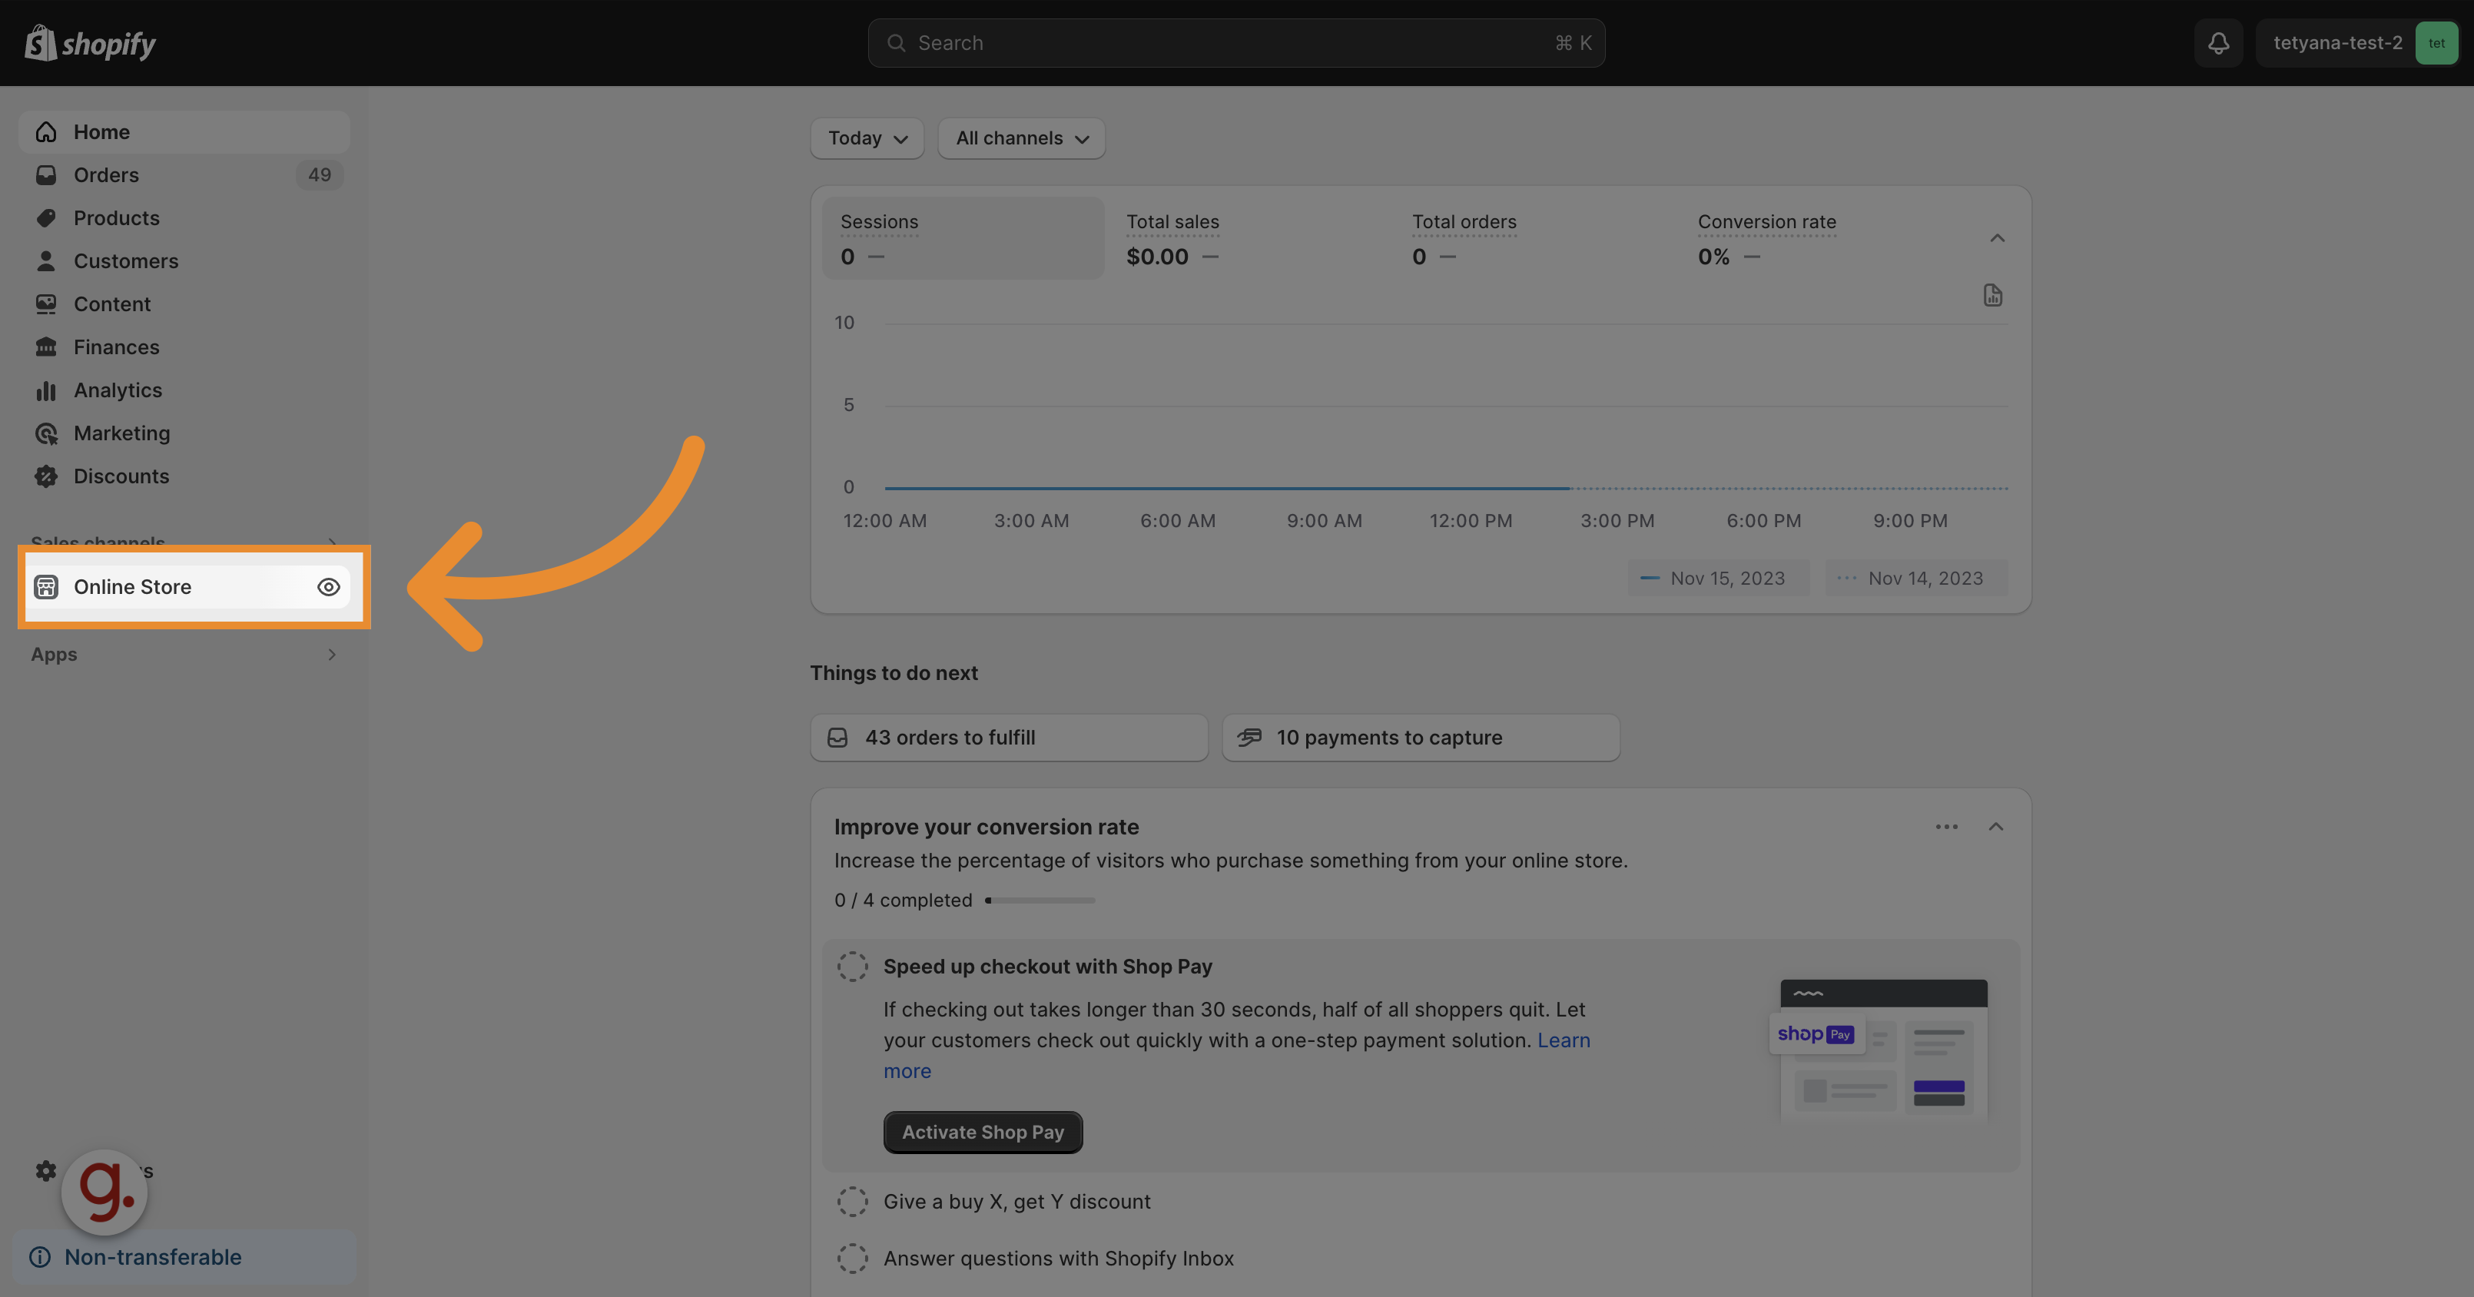Open Content in sidebar
Viewport: 2474px width, 1297px height.
(x=184, y=304)
